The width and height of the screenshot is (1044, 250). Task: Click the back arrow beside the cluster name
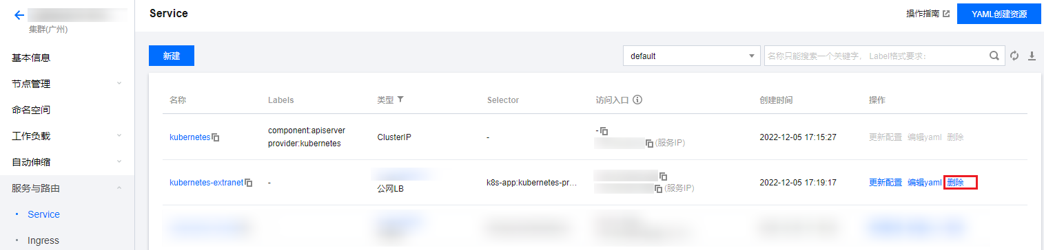click(19, 15)
